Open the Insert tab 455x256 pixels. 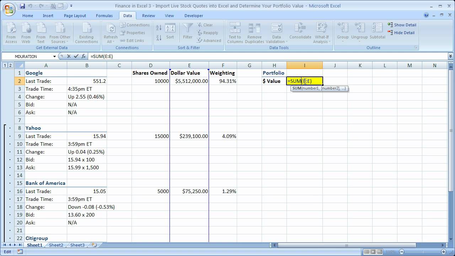[x=48, y=16]
